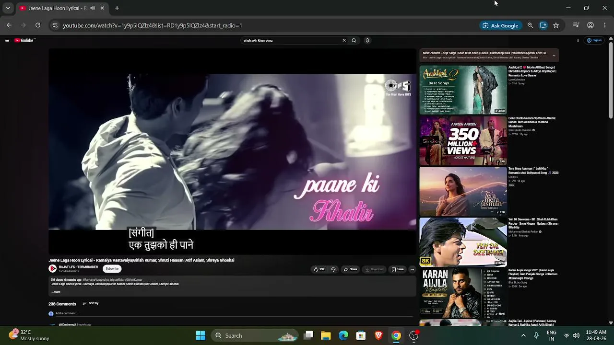The width and height of the screenshot is (614, 345).
Task: Go to YouTube home via logo
Action: 24,41
